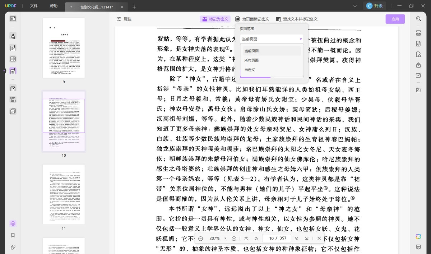Open the UPDF AI assistant
The height and width of the screenshot is (254, 431).
click(418, 236)
